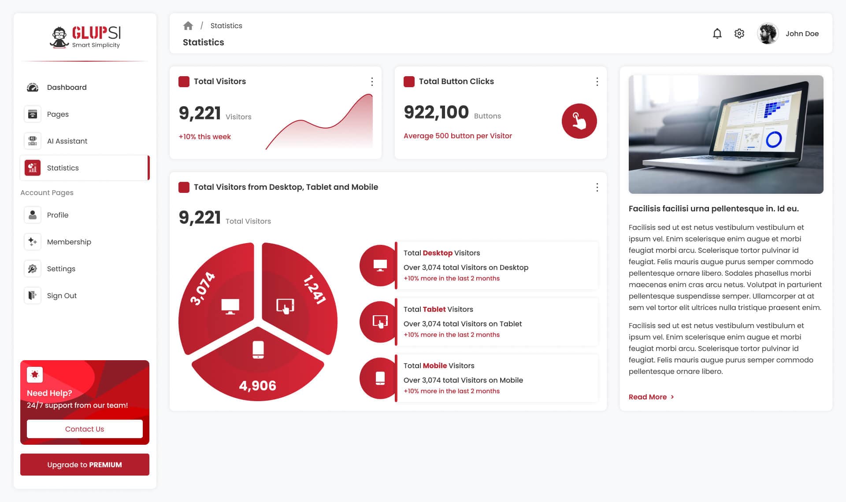Open the Dashboard from the sidebar
This screenshot has height=502, width=846.
(67, 87)
